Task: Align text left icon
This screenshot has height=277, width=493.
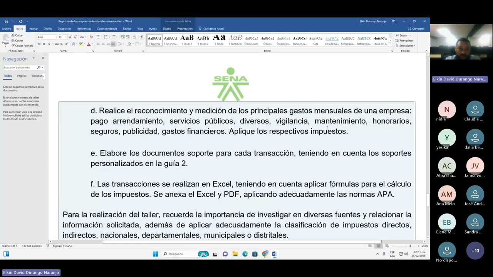Action: pos(98,44)
